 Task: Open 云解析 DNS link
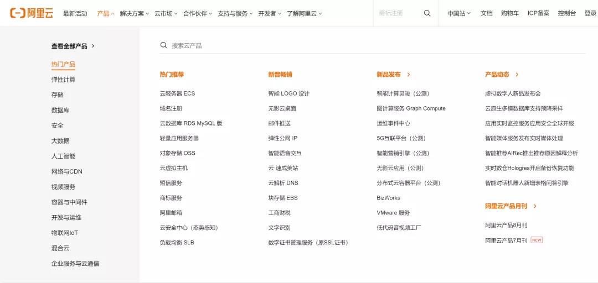tap(283, 183)
